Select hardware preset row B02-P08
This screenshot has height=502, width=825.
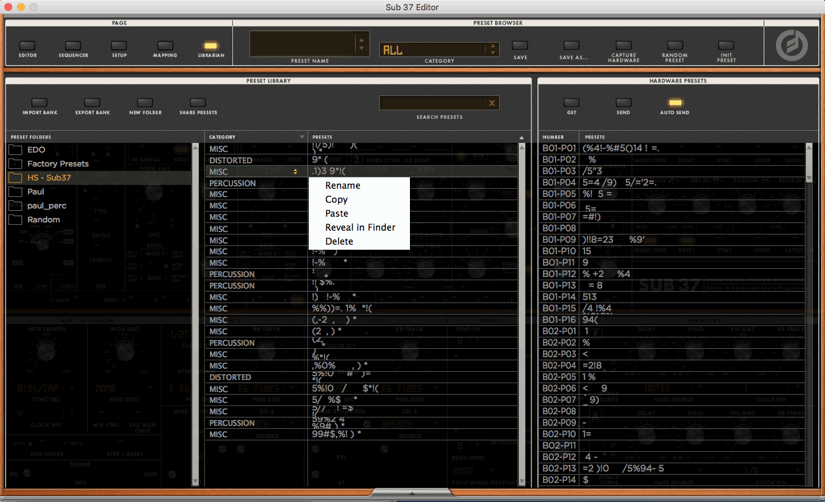pos(672,411)
